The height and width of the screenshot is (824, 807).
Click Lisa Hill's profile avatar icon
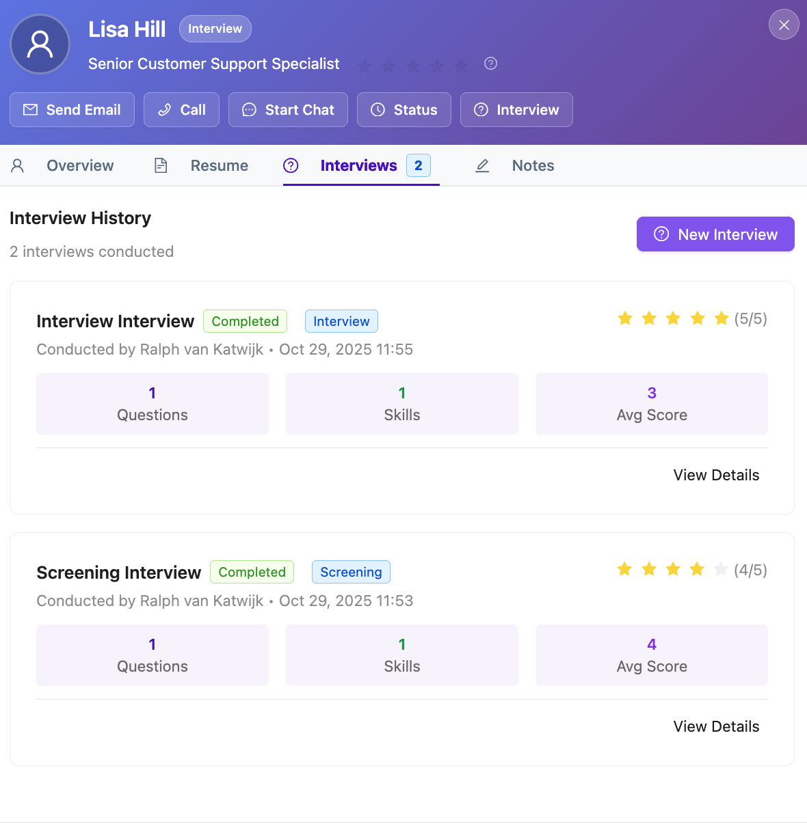click(40, 44)
